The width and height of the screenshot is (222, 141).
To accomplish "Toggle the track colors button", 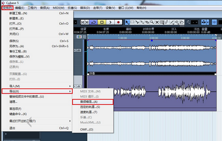I will (79, 37).
